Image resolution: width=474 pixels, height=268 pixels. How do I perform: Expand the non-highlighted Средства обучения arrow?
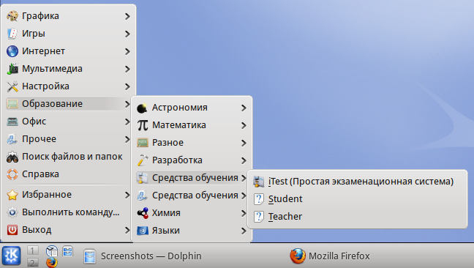point(244,196)
